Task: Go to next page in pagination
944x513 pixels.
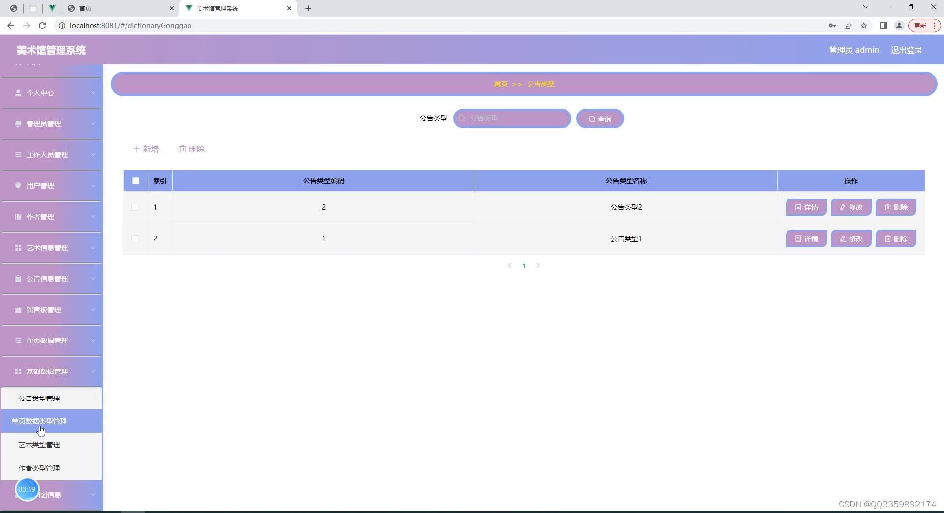Action: 538,266
